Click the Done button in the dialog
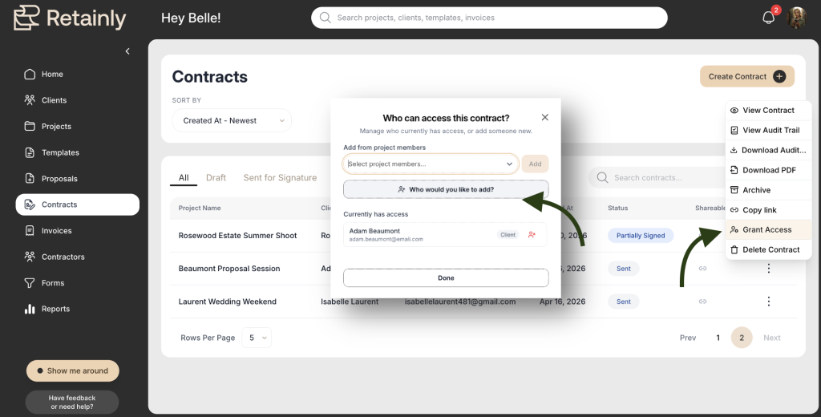This screenshot has height=417, width=821. point(446,278)
